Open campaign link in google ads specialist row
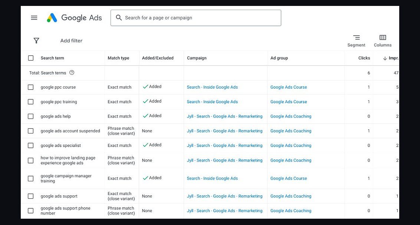This screenshot has width=420, height=225. (225, 146)
